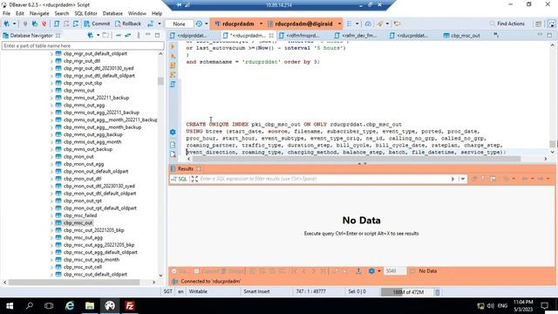Click the DBeaver perspective icon

click(x=551, y=24)
